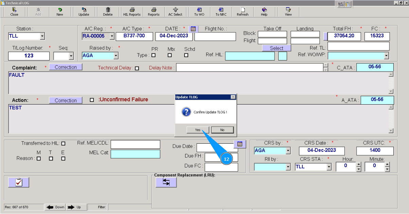
Task: Open calendar picker next to DATE field
Action: click(x=193, y=29)
